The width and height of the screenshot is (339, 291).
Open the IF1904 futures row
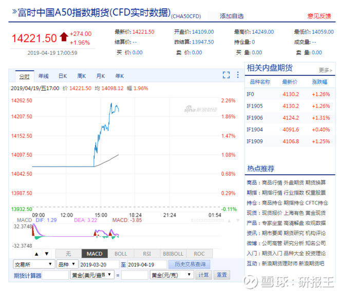click(290, 130)
